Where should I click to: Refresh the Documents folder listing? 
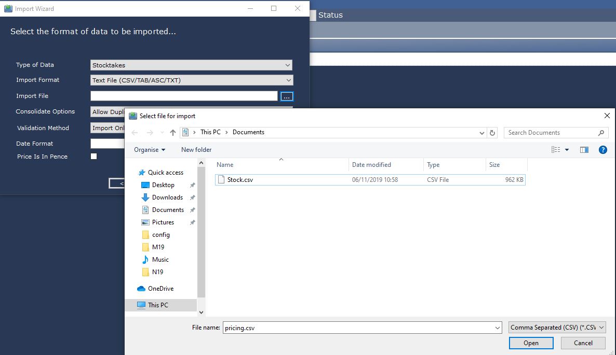click(492, 133)
